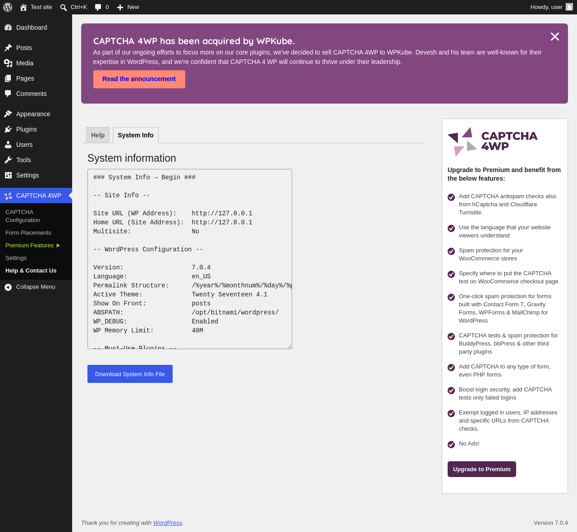The width and height of the screenshot is (577, 532).
Task: Click Download System Info File button
Action: click(x=130, y=374)
